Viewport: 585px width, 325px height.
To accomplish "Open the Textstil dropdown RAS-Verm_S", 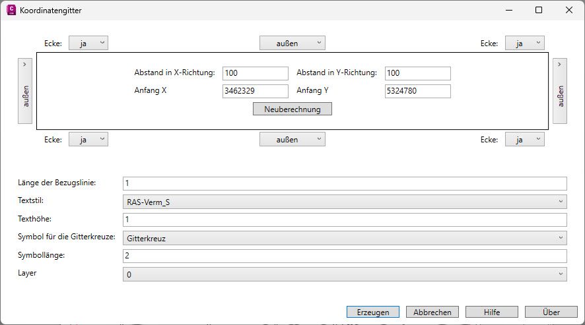I will (344, 202).
